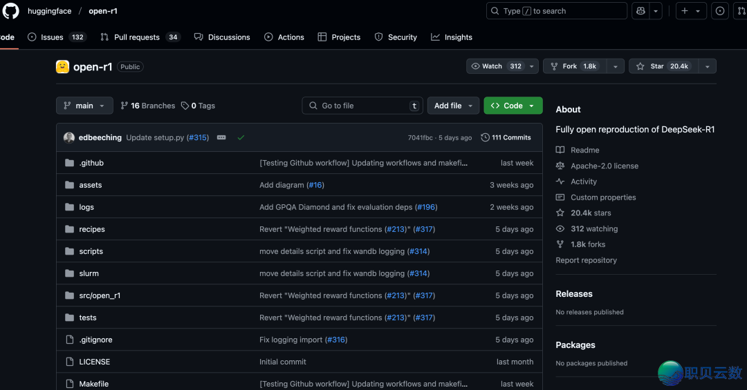Viewport: 747px width, 390px height.
Task: Open the issues inbox icon in the header
Action: [720, 10]
